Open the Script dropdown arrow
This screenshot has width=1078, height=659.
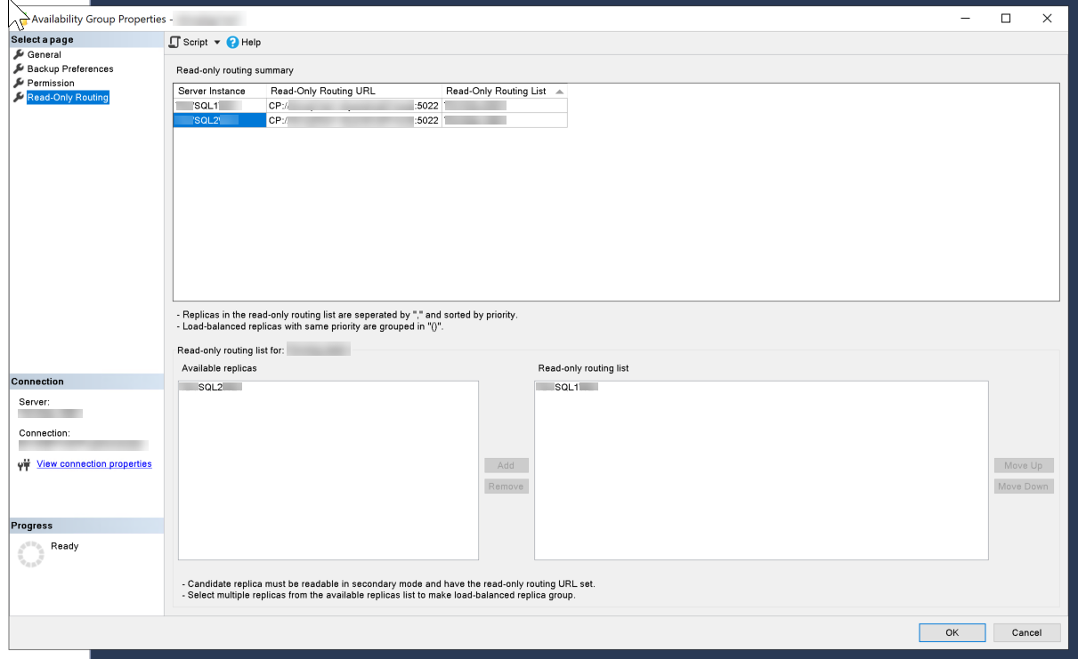coord(216,42)
